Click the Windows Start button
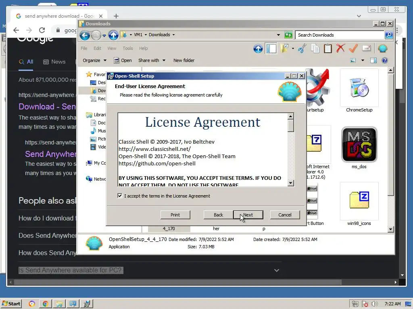This screenshot has width=413, height=309. 11,304
